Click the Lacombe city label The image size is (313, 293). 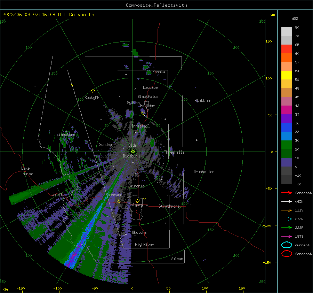150,87
